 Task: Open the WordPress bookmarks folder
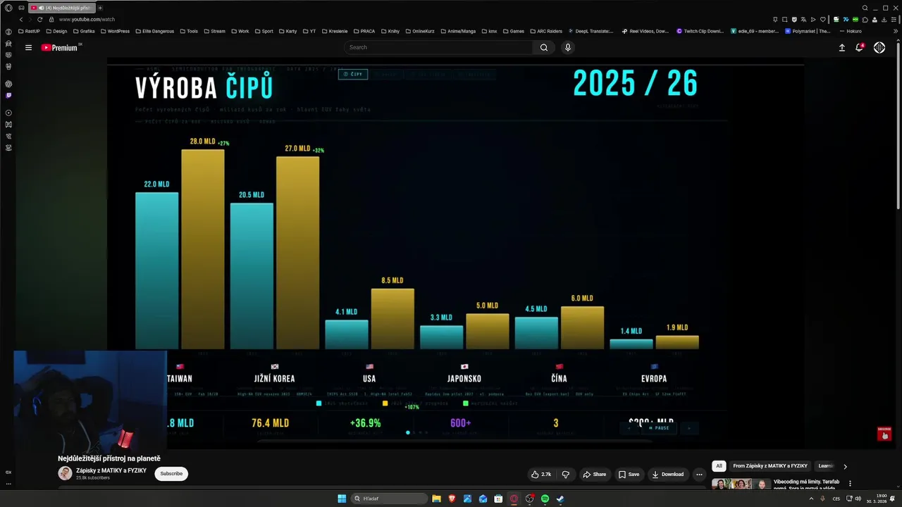115,31
